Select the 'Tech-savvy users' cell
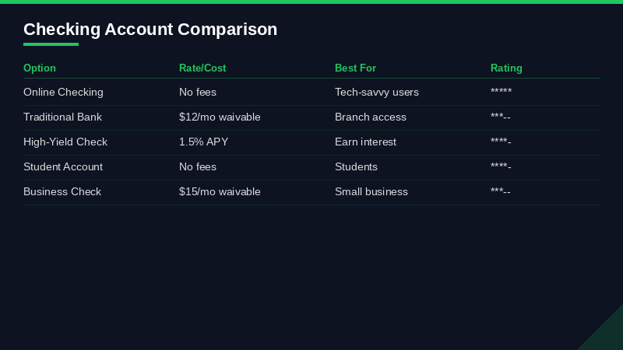This screenshot has width=623, height=350. point(377,93)
